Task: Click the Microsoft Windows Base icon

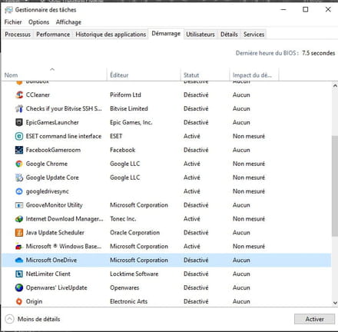Action: click(19, 247)
